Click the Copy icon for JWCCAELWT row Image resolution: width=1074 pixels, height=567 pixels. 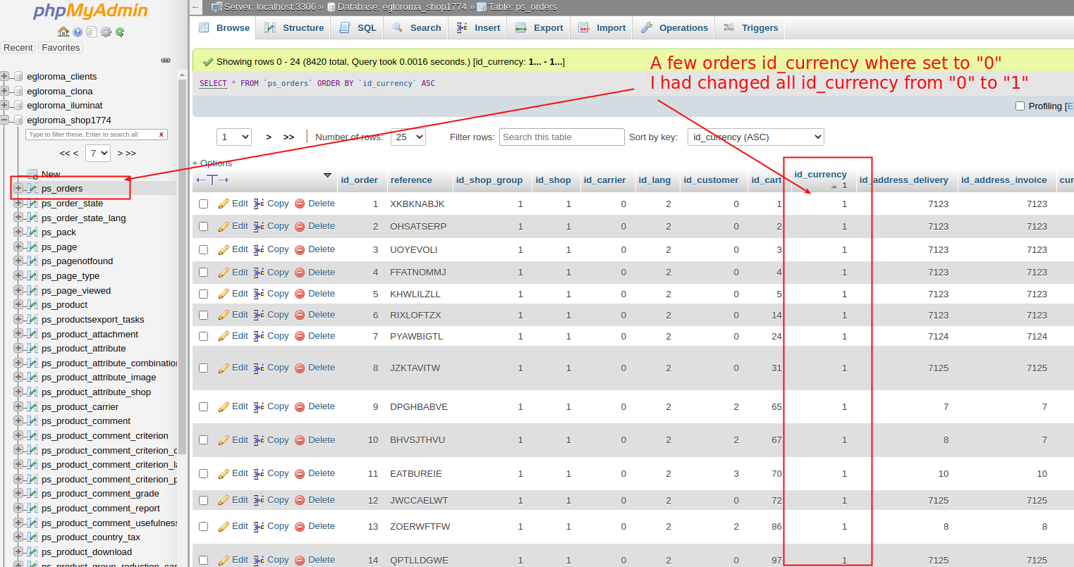(259, 500)
